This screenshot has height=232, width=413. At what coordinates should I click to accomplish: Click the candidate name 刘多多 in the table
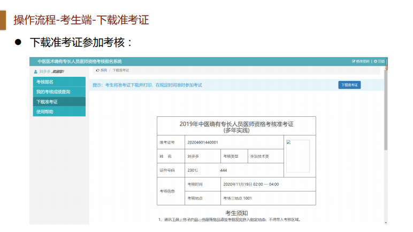tap(193, 156)
